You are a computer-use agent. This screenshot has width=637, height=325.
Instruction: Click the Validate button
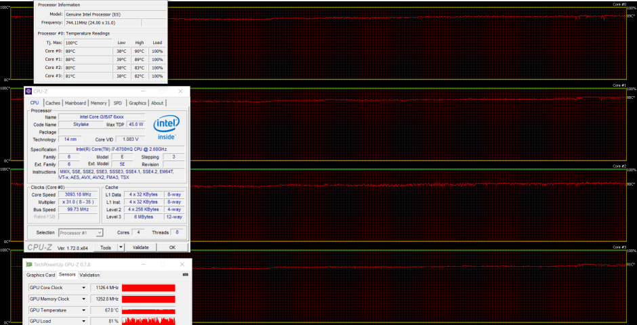141,247
